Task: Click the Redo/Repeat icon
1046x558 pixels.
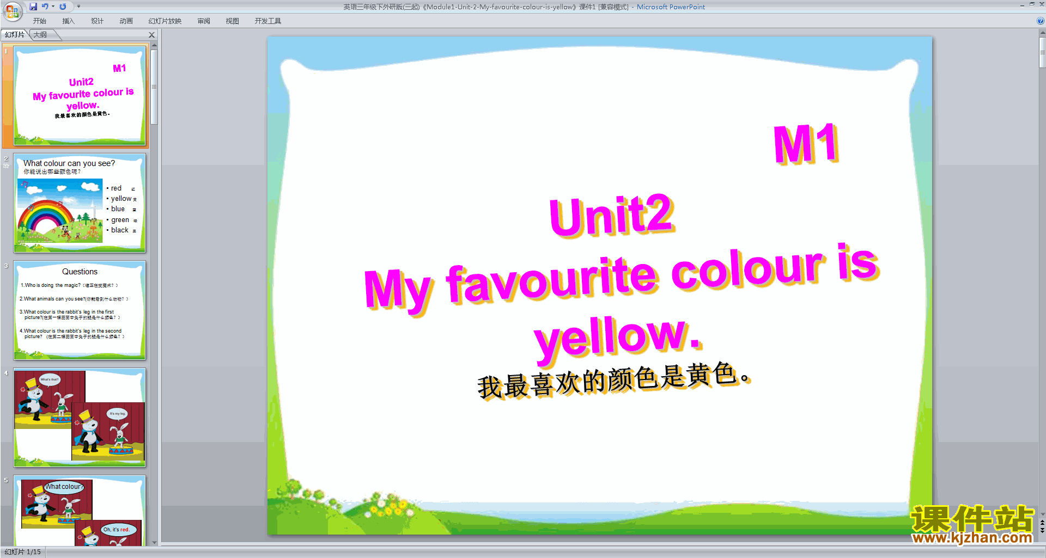Action: tap(63, 7)
